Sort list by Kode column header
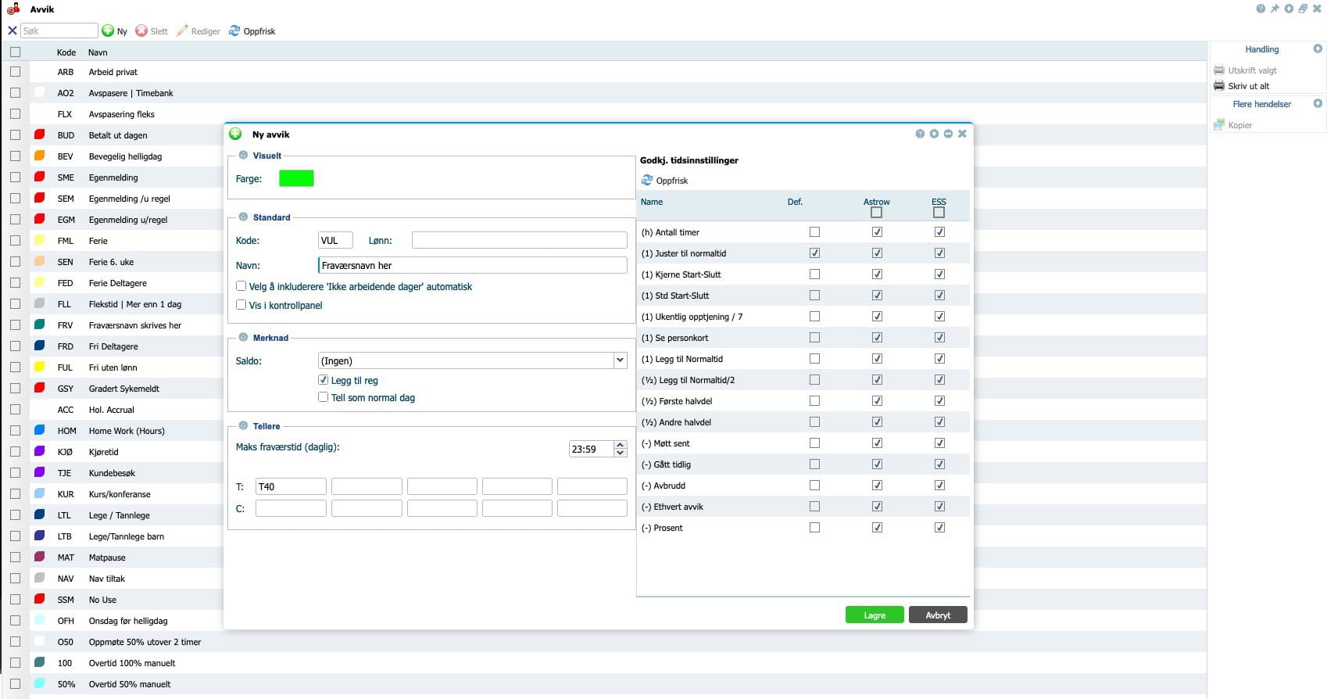Viewport: 1327px width, 699px height. [x=66, y=52]
